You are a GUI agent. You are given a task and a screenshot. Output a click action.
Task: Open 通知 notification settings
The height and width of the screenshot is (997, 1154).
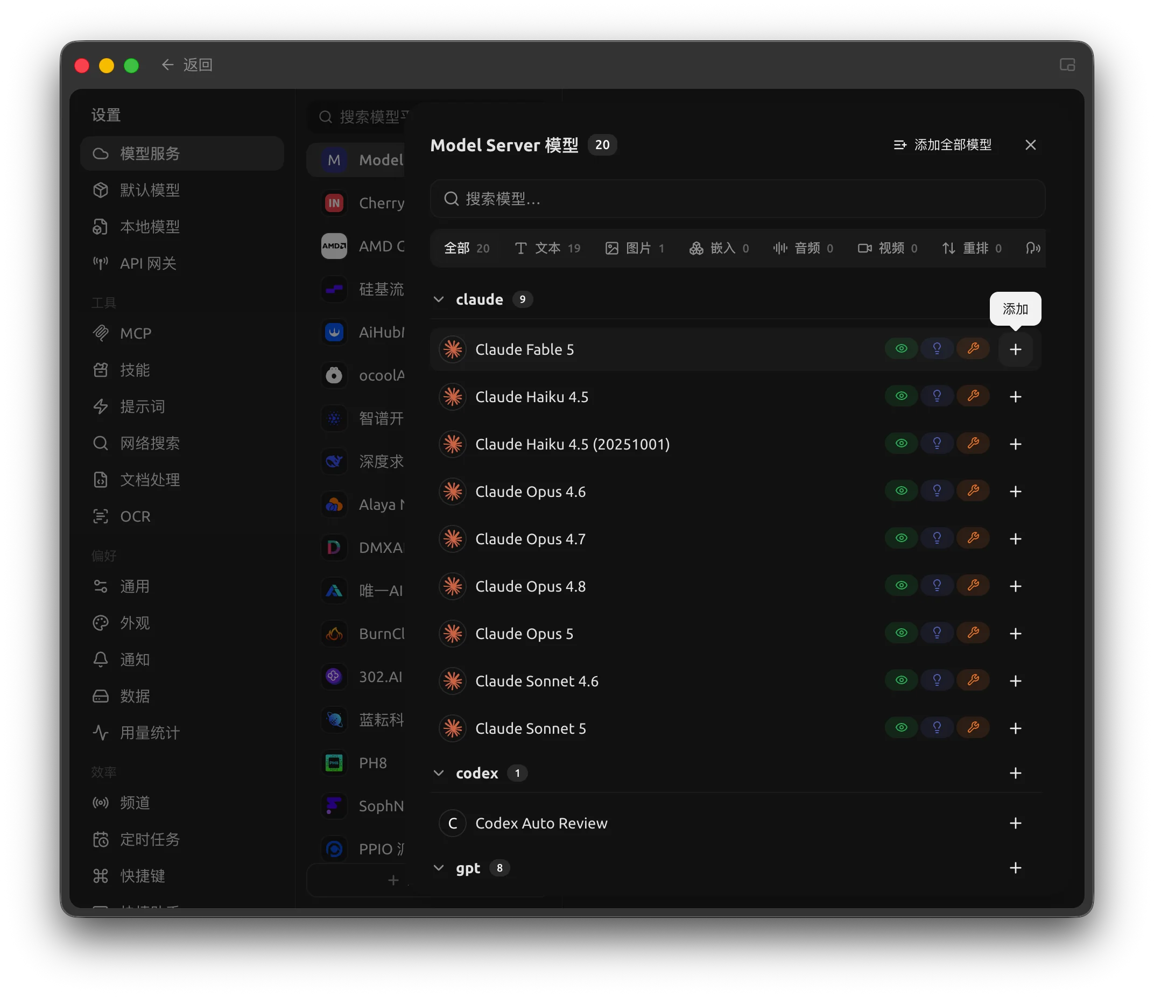click(182, 659)
